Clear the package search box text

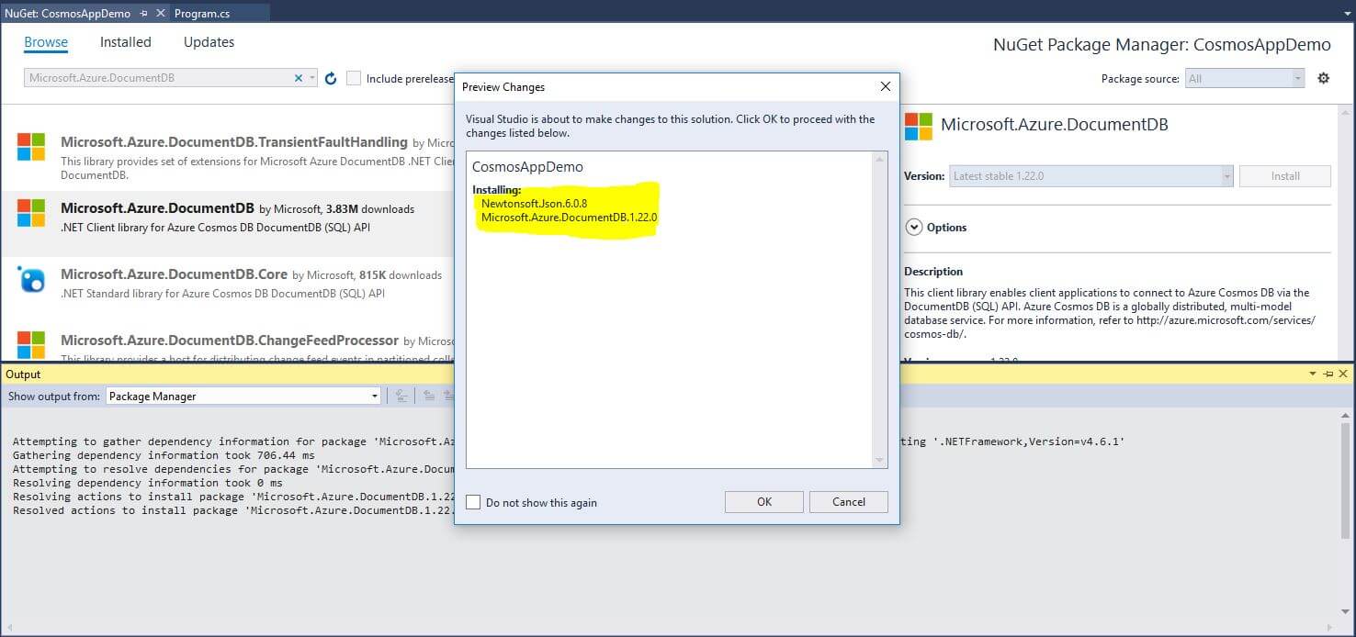tap(298, 78)
